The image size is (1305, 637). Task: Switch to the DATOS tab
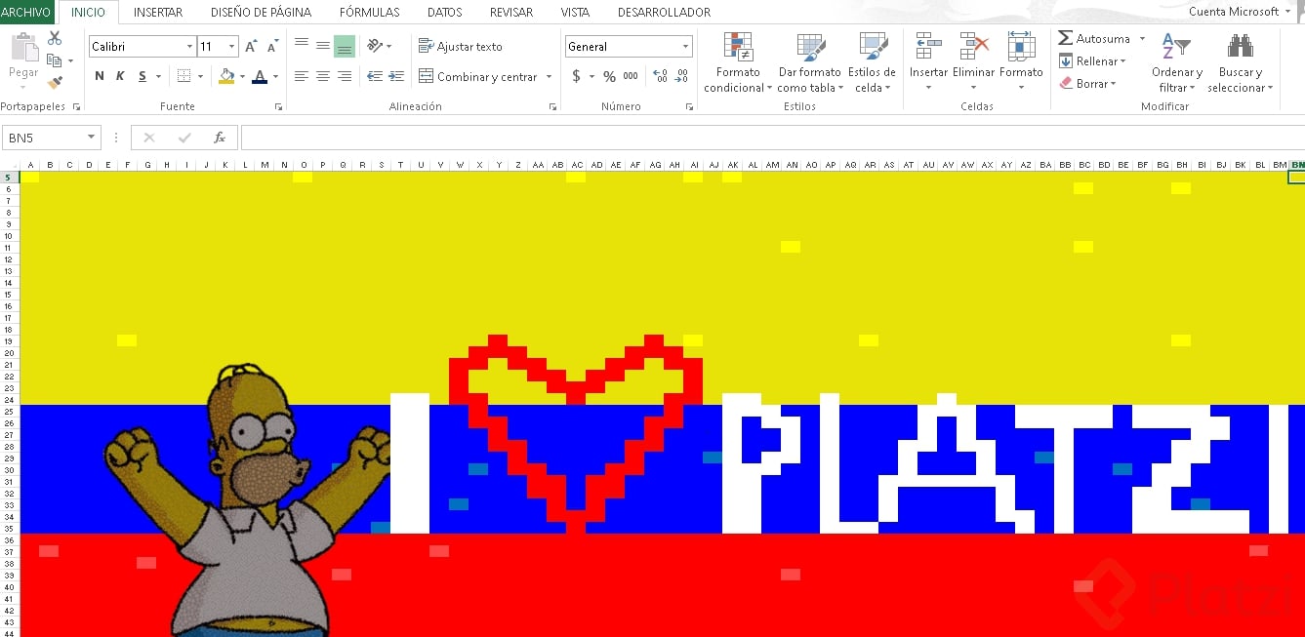click(x=445, y=12)
